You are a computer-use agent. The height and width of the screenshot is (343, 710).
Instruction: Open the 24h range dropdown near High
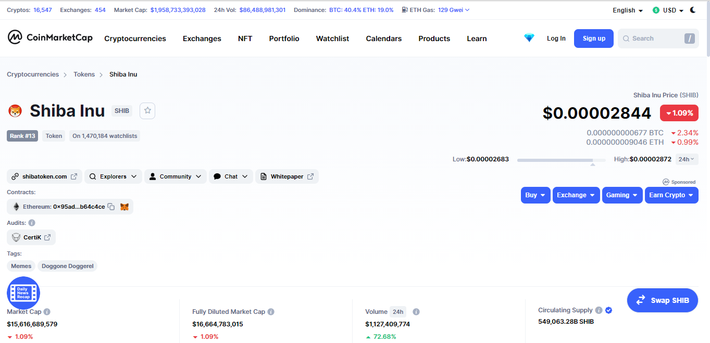[x=687, y=159]
